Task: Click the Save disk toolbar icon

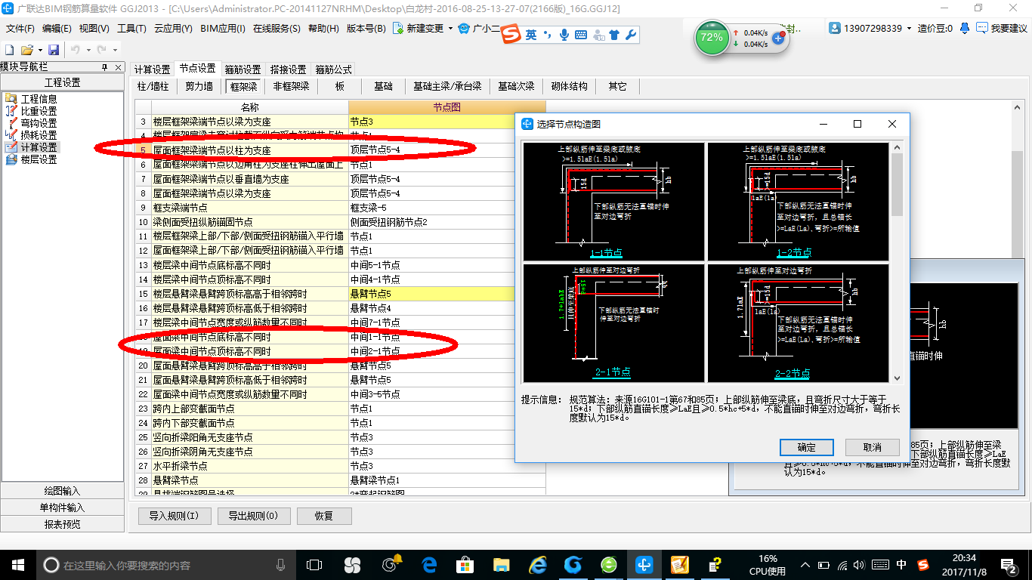Action: coord(54,50)
